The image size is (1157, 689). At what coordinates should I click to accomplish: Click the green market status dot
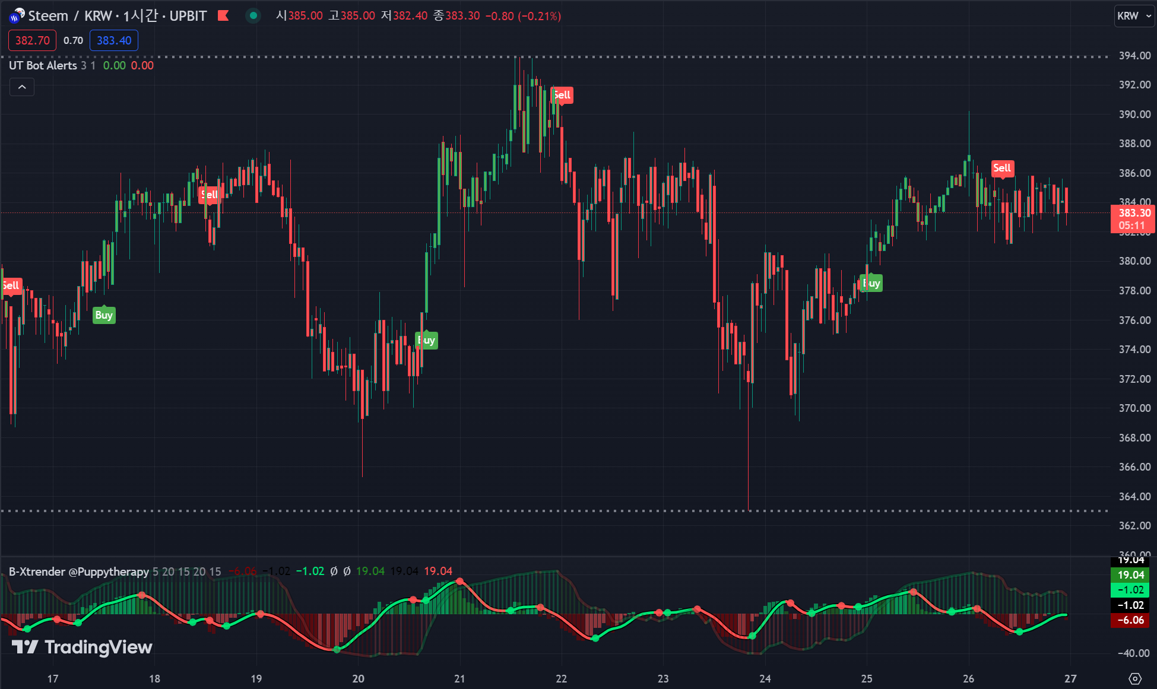pos(253,15)
